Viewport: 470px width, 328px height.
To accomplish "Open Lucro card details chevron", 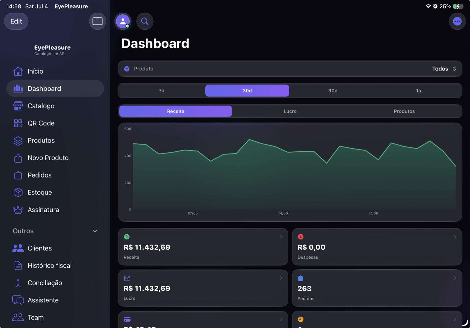I will tap(281, 278).
